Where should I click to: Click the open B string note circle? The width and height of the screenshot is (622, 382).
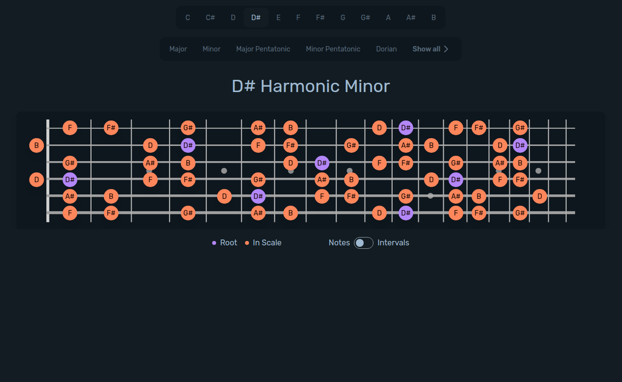37,145
